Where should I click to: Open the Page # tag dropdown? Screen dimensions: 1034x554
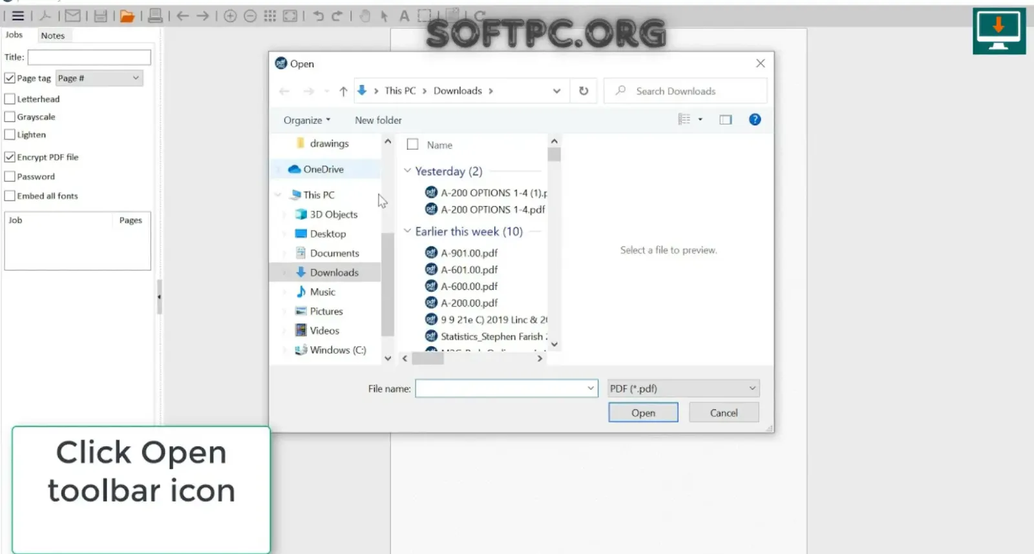[x=99, y=78]
